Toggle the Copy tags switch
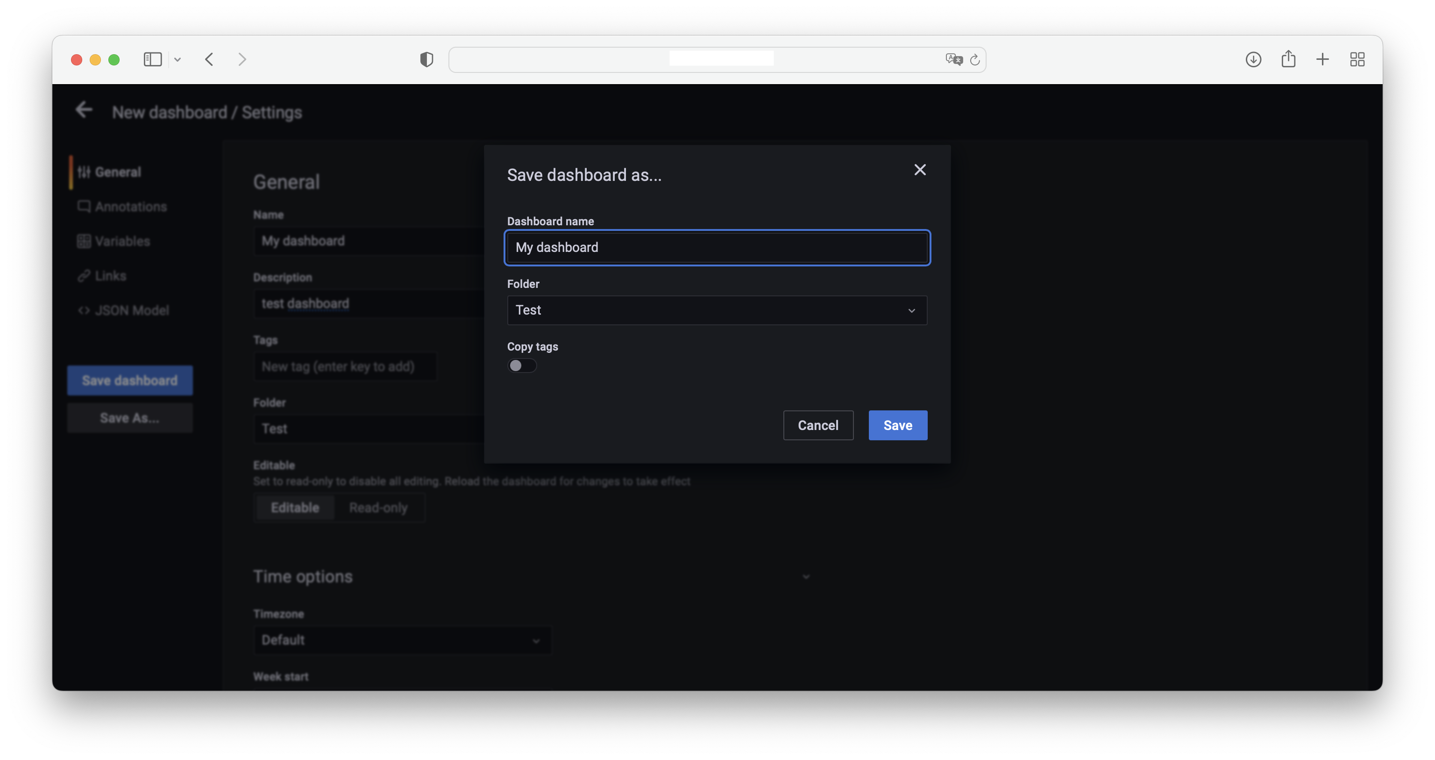1435x760 pixels. pos(522,365)
